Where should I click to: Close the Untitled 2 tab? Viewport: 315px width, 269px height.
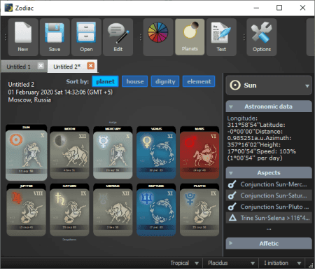pyautogui.click(x=91, y=66)
